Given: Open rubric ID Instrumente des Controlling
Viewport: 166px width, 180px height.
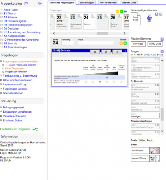Looking at the screenshot, I should click(21, 40).
